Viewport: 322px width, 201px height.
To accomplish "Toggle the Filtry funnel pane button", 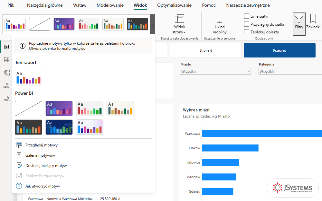I will (x=299, y=24).
